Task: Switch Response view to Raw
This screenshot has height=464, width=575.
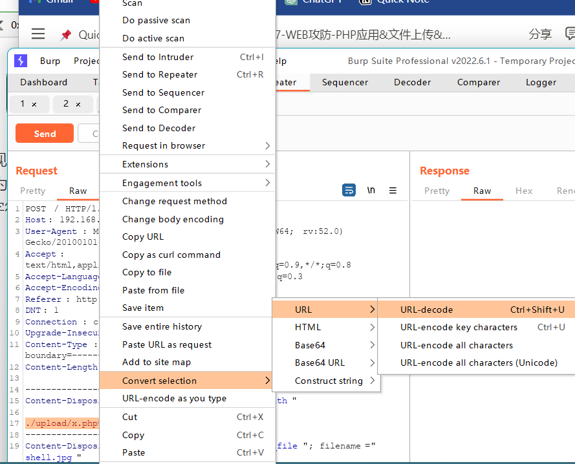Action: 482,191
